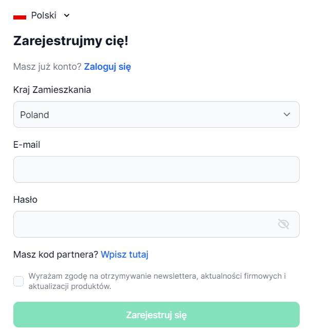312x330 pixels.
Task: Enable the newsletter consent checkbox
Action: (18, 281)
